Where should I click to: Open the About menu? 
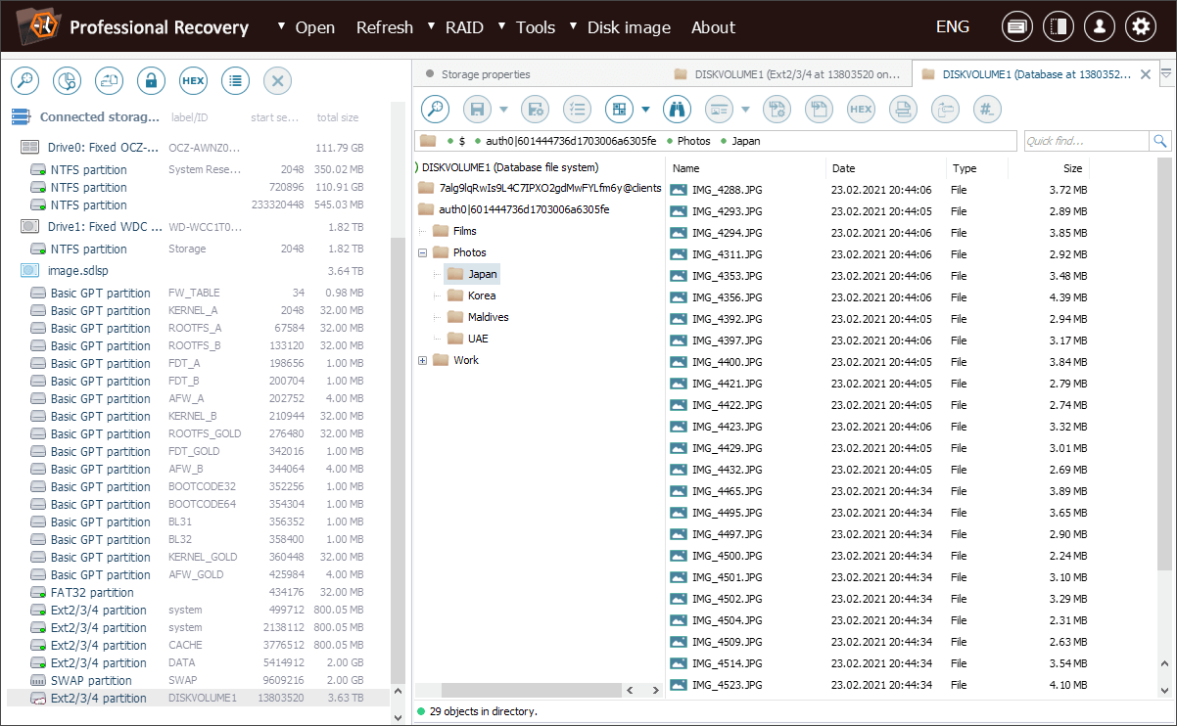click(713, 27)
